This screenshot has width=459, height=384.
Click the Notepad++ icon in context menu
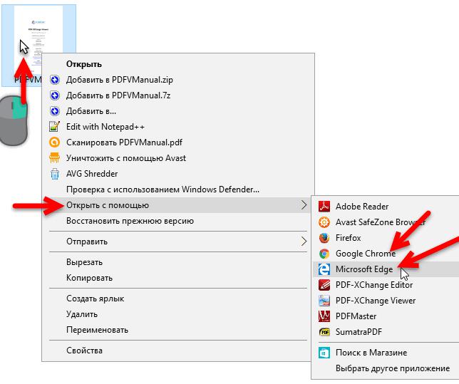point(54,127)
